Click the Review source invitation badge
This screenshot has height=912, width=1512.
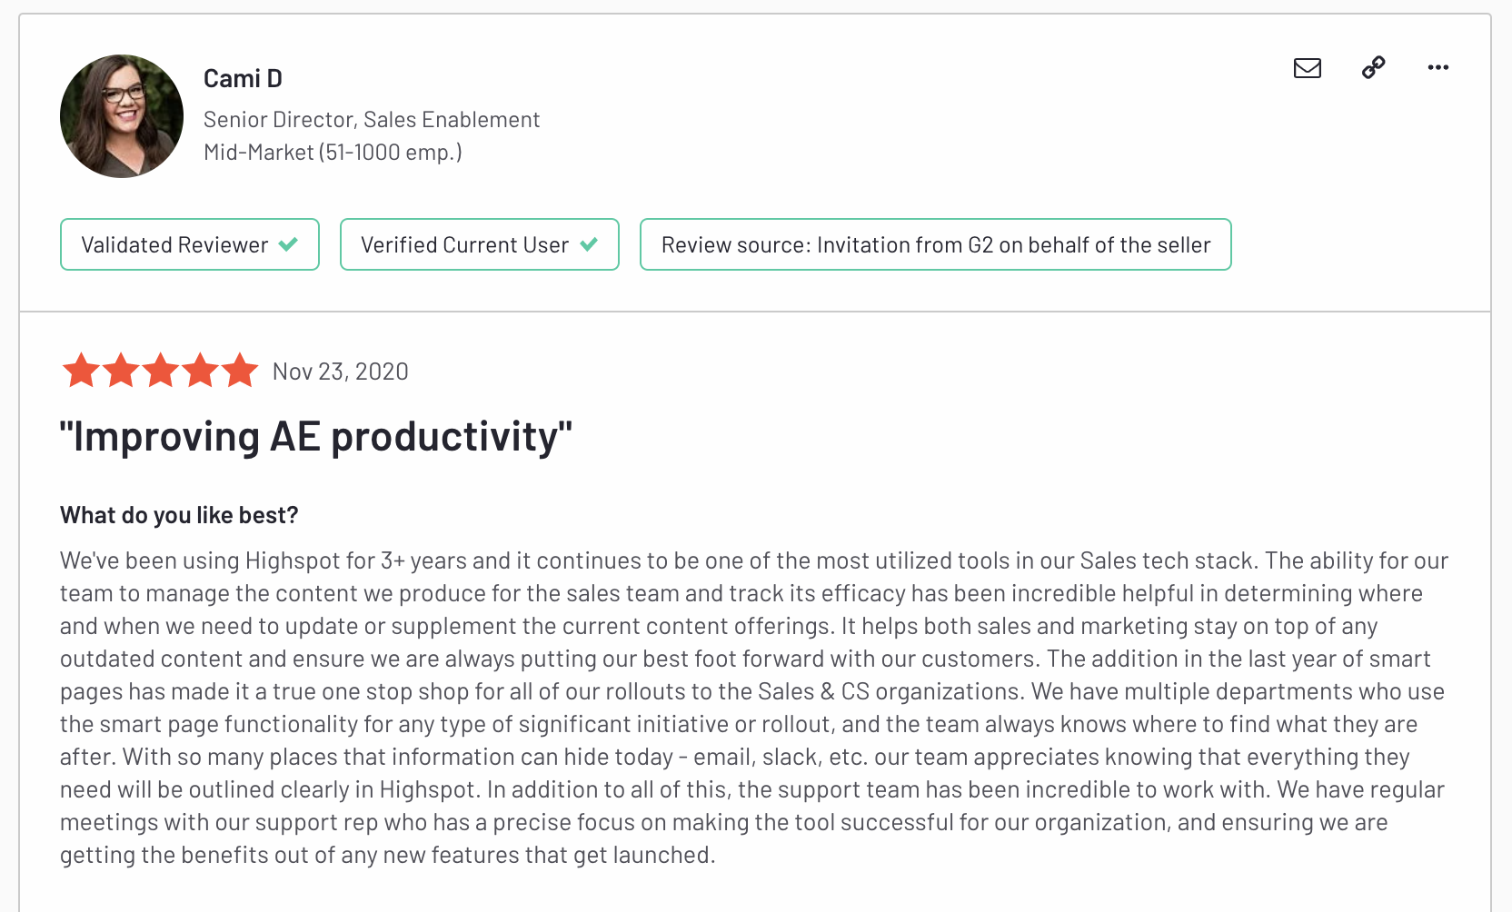coord(935,244)
